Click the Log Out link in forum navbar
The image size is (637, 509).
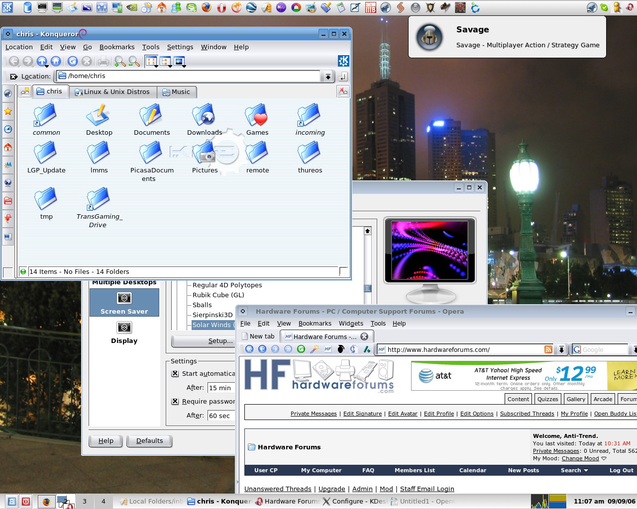[622, 470]
